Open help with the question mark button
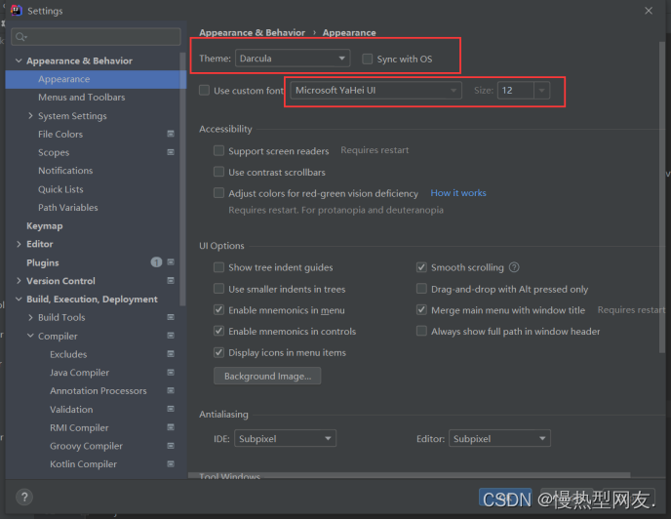 24,497
